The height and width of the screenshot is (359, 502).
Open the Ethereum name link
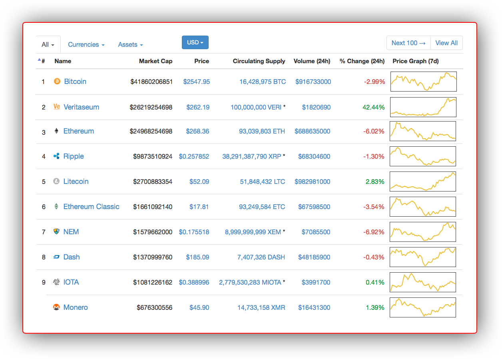(79, 131)
